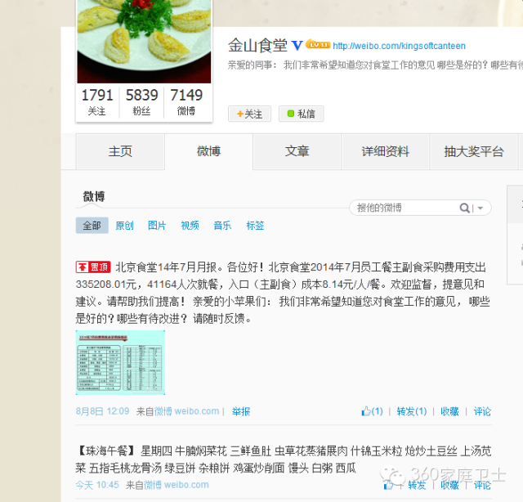Switch to the 文章 tab

(297, 151)
